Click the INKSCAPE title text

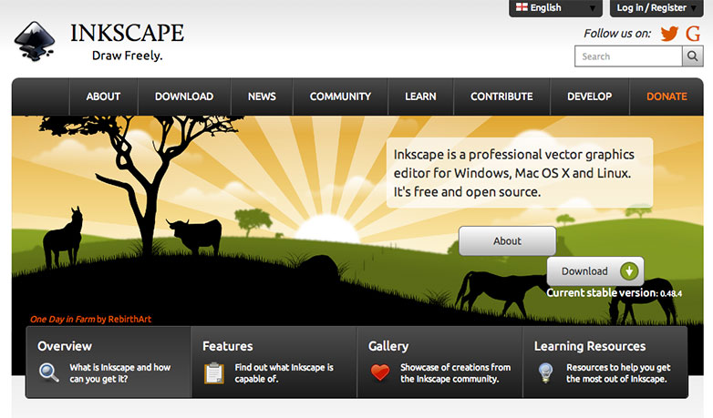click(x=128, y=33)
